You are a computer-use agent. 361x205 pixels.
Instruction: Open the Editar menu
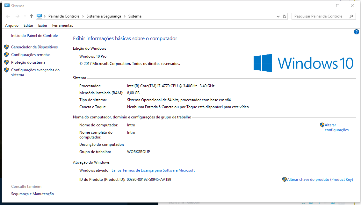click(28, 25)
